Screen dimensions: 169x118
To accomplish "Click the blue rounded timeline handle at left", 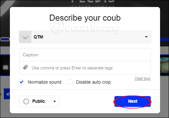I will 5,39.
